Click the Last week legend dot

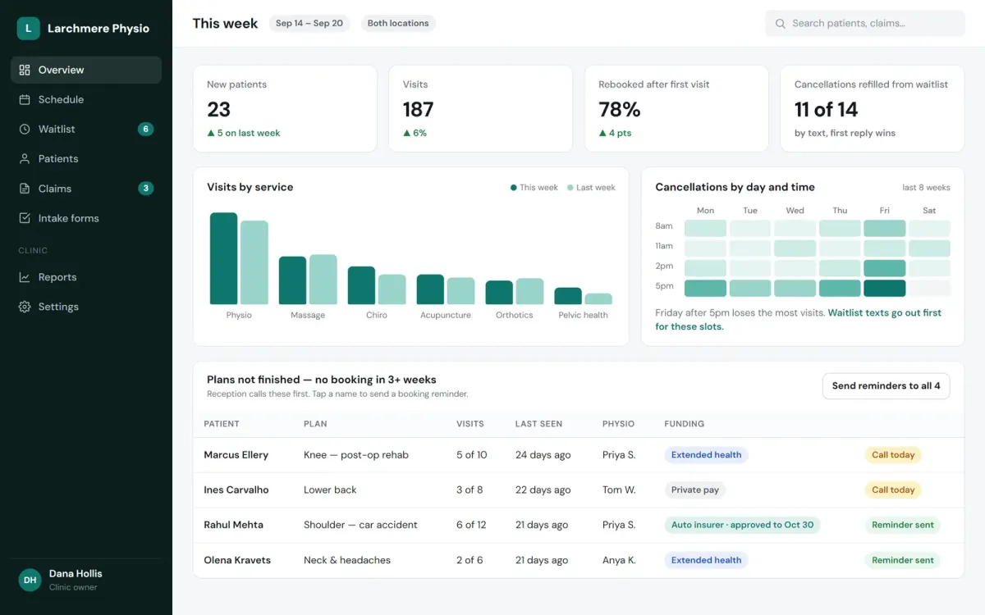(x=570, y=188)
